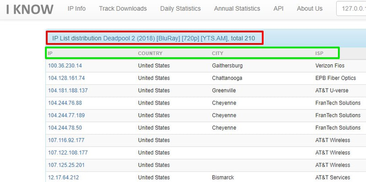Open IP address 104.244.76.88
Viewport: 366px width, 182px height.
point(65,103)
